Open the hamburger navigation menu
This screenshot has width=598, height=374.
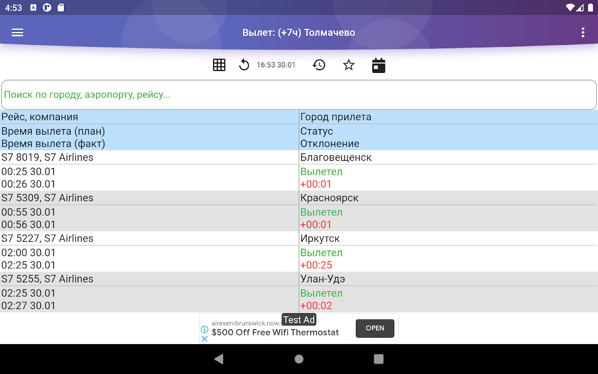click(17, 33)
